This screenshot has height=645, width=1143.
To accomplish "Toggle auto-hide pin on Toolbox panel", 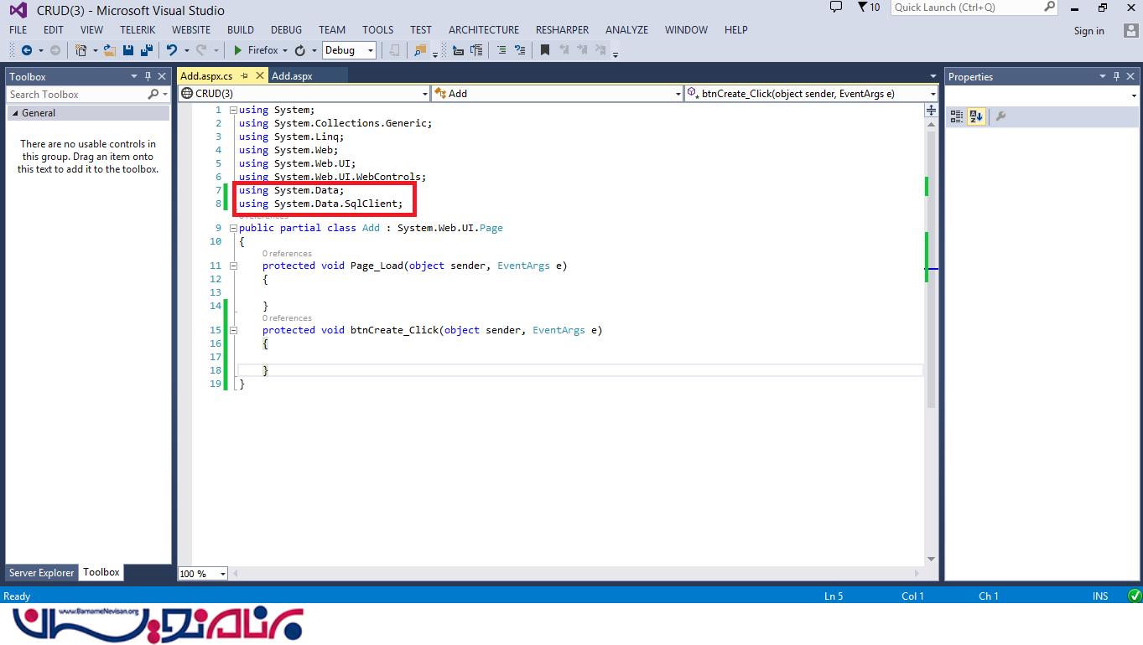I will [148, 76].
